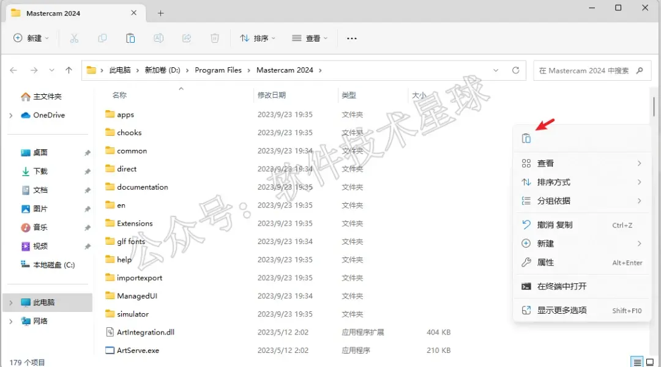The image size is (661, 367).
Task: Click the Rename icon in toolbar
Action: pyautogui.click(x=159, y=39)
